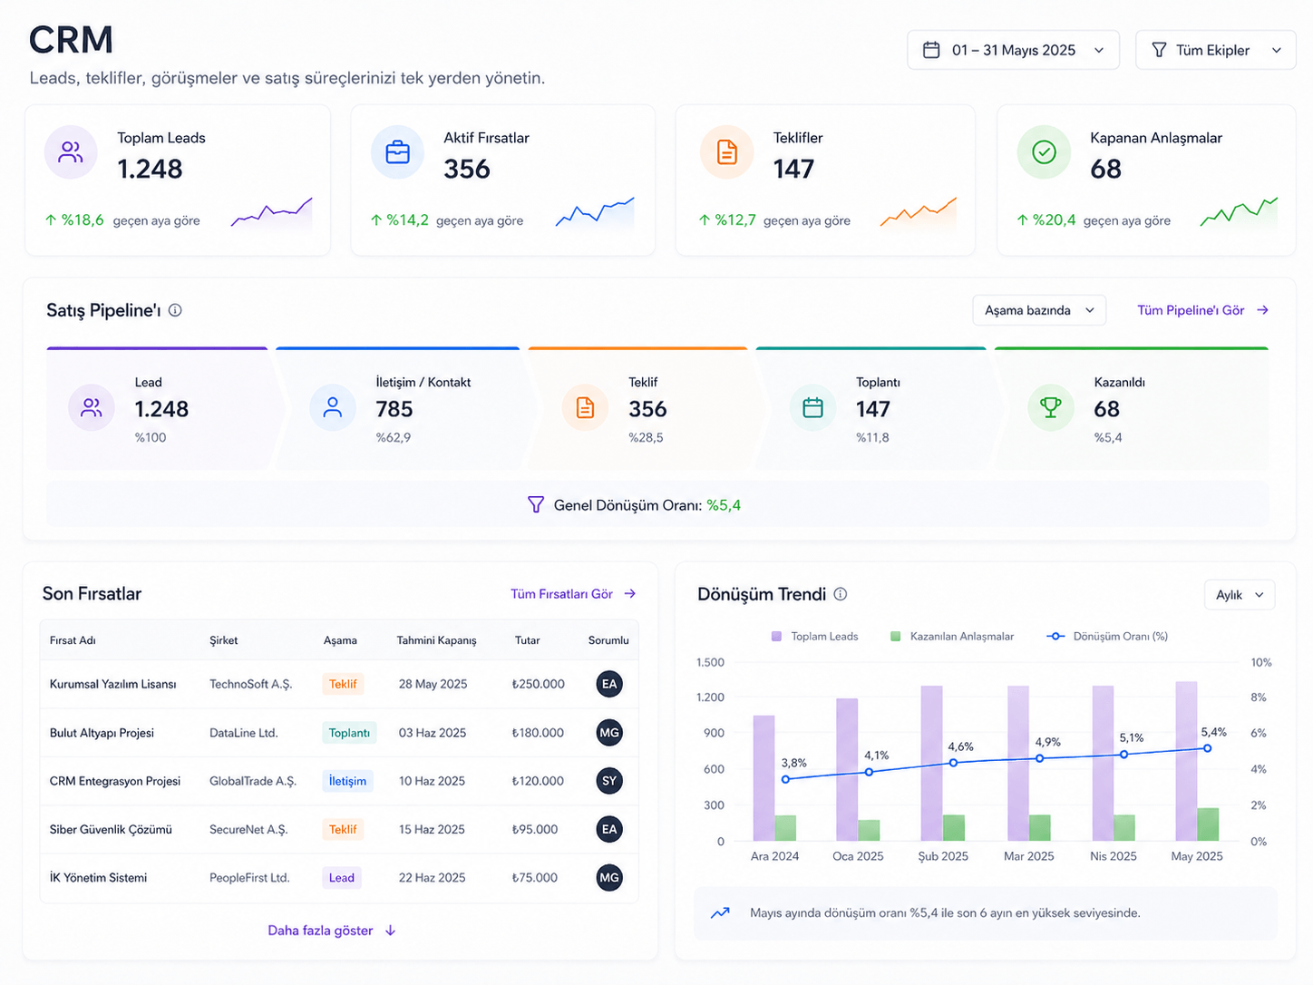The height and width of the screenshot is (985, 1313).
Task: Click the info icon next to Satış Pipeline'ı
Action: (x=175, y=310)
